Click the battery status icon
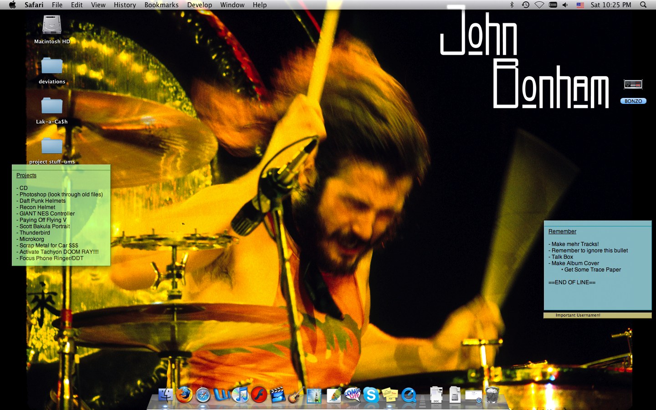 coord(553,5)
